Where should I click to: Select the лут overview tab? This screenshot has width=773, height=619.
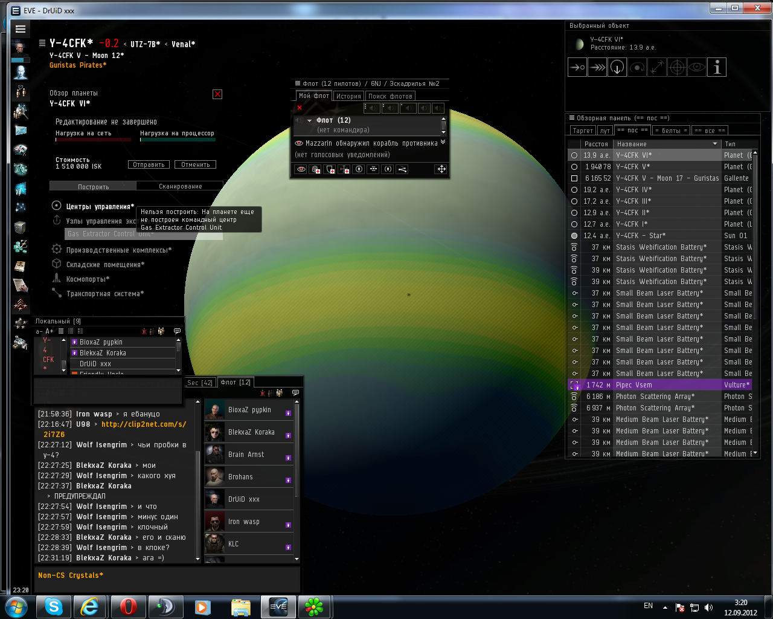(x=605, y=131)
